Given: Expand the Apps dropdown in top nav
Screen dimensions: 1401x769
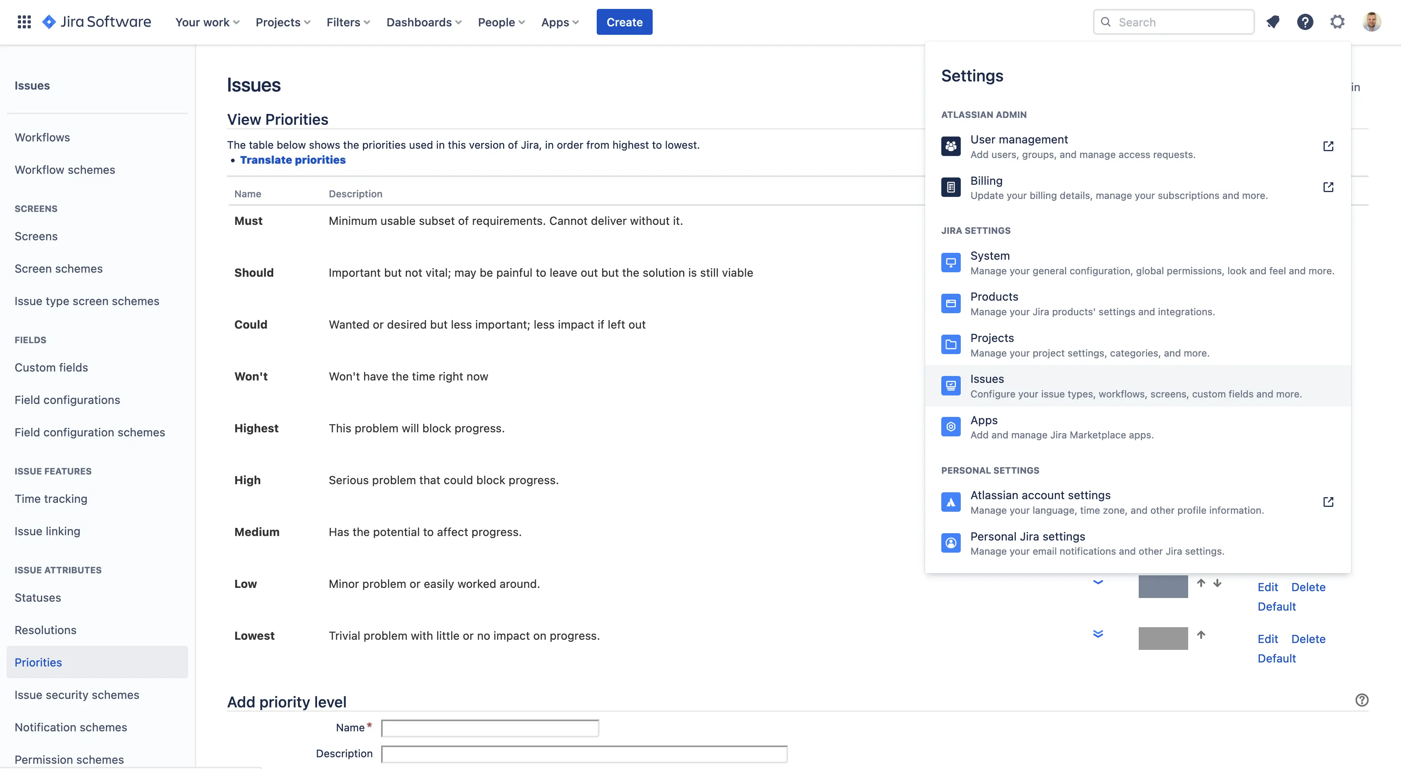Looking at the screenshot, I should [560, 22].
